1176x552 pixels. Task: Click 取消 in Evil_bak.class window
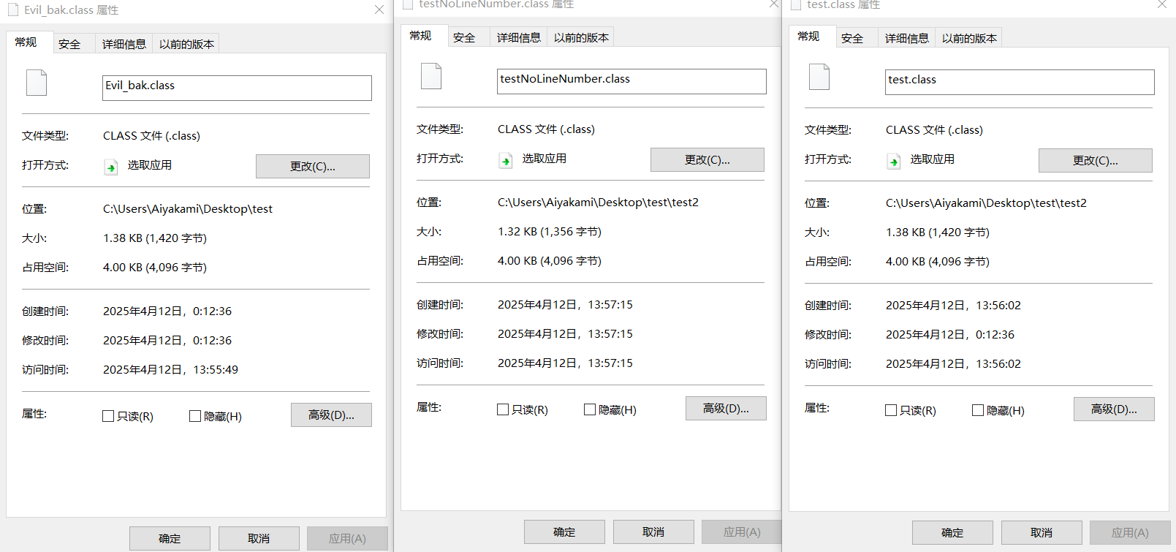tap(259, 538)
